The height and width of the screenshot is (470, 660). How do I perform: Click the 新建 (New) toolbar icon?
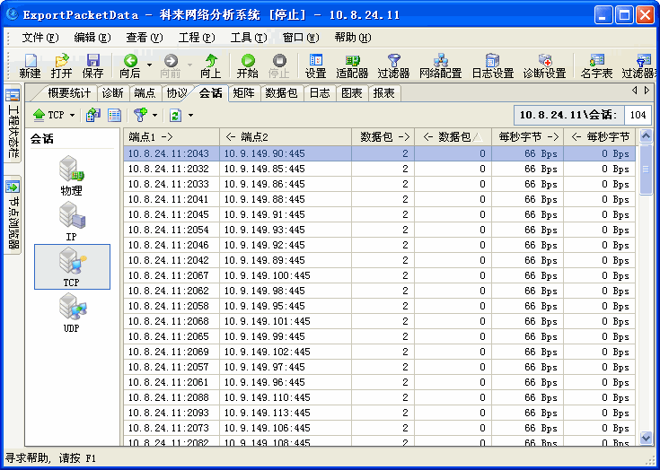click(30, 65)
